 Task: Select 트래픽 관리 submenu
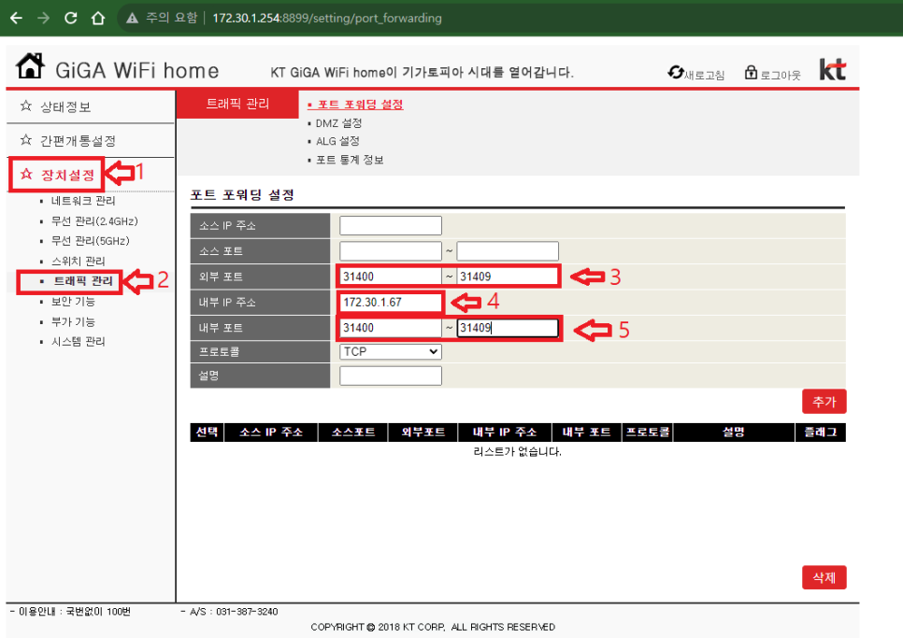point(83,281)
